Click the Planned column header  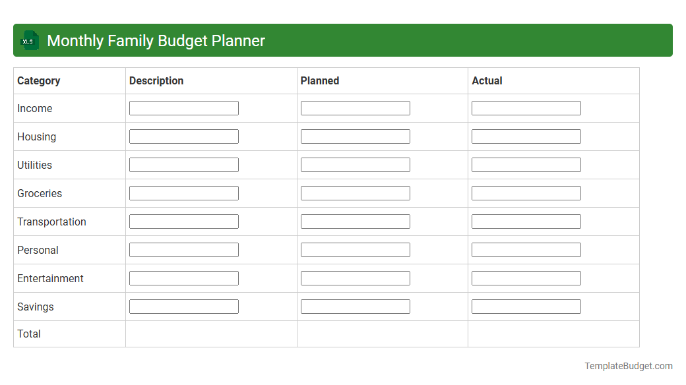tap(320, 80)
